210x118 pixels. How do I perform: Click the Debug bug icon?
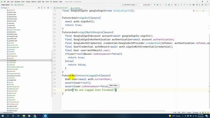pos(157,5)
